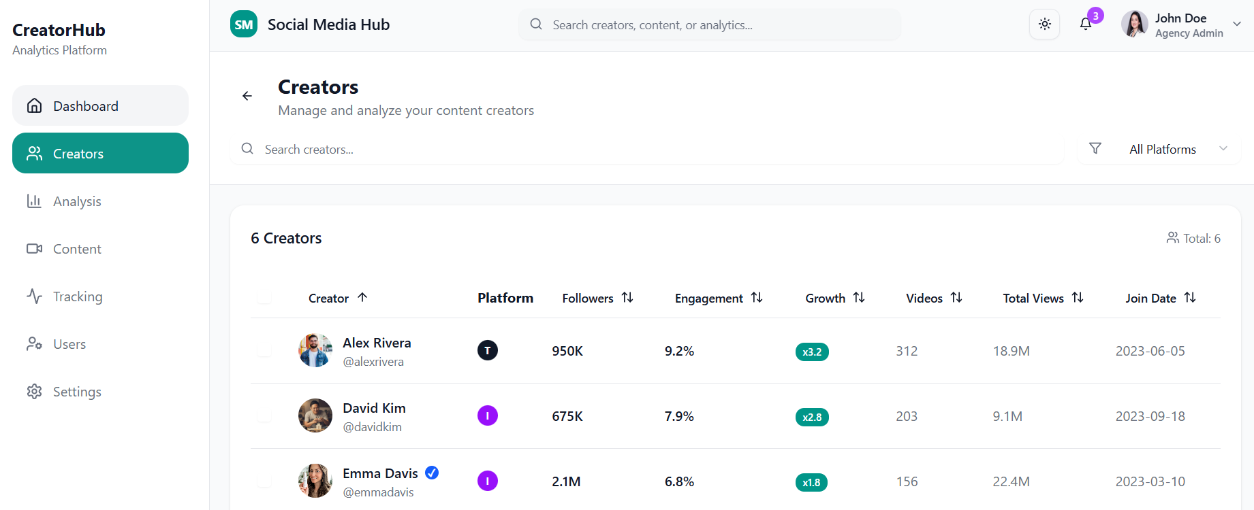The height and width of the screenshot is (510, 1254).
Task: Sort table by Total Views column
Action: click(x=1043, y=298)
